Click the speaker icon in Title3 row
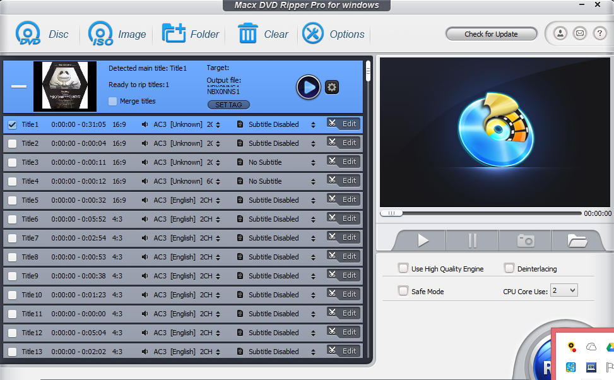Viewport: 614px width, 380px height. pos(145,162)
